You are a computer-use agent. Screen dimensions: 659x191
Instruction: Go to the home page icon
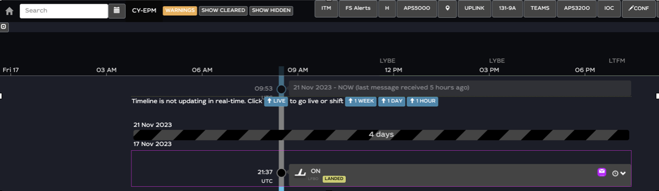[x=9, y=10]
